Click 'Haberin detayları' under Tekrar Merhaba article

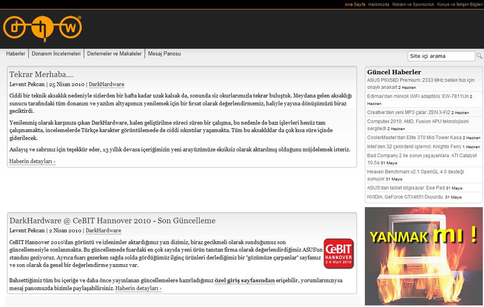(32, 161)
